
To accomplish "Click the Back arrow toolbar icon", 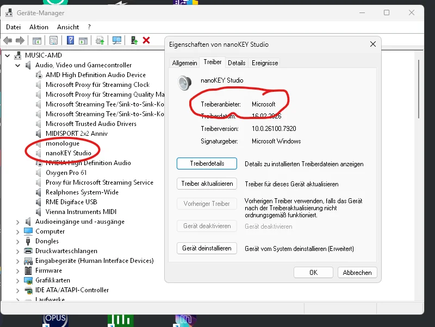I will [8, 40].
